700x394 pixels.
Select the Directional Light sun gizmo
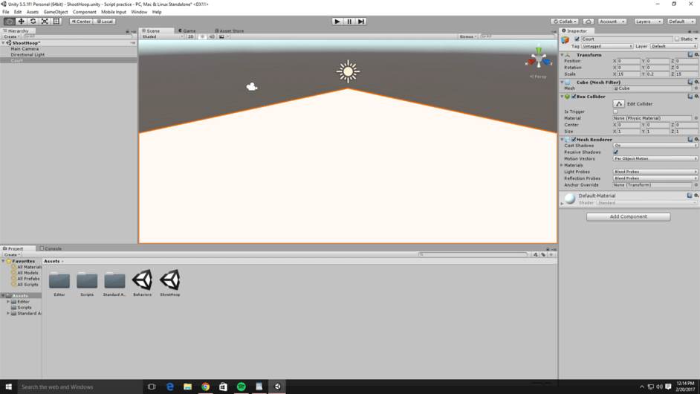click(x=348, y=71)
